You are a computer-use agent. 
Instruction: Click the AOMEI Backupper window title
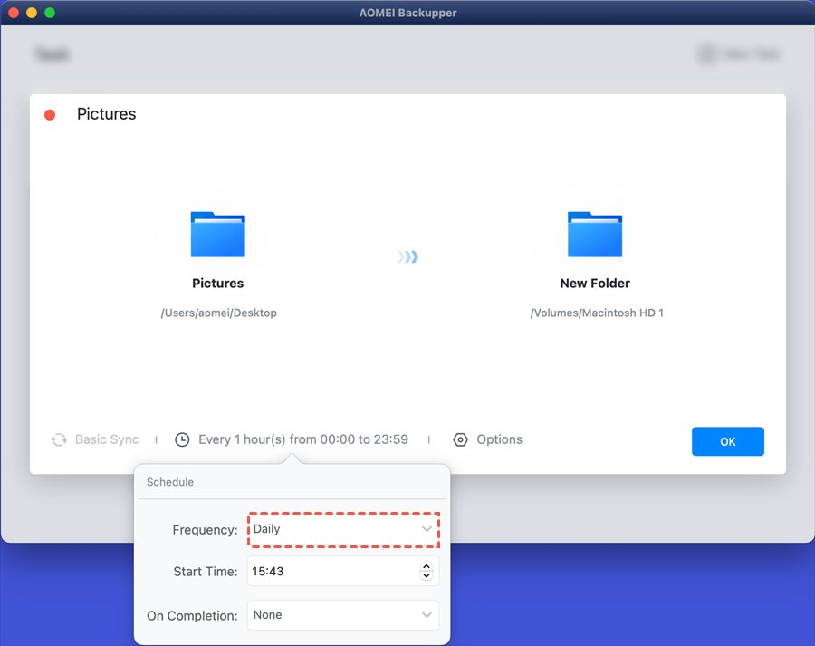click(x=407, y=13)
